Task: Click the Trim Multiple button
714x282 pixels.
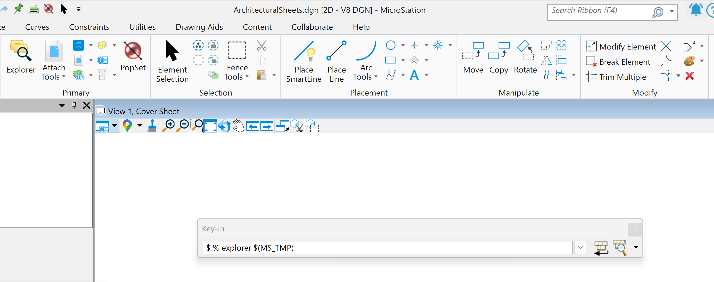Action: click(x=616, y=76)
